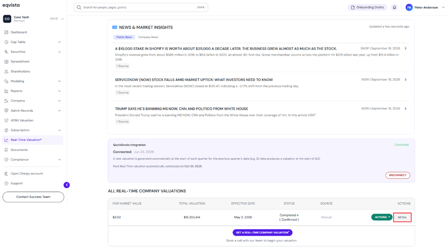Click the Reports sidebar icon

point(6,91)
